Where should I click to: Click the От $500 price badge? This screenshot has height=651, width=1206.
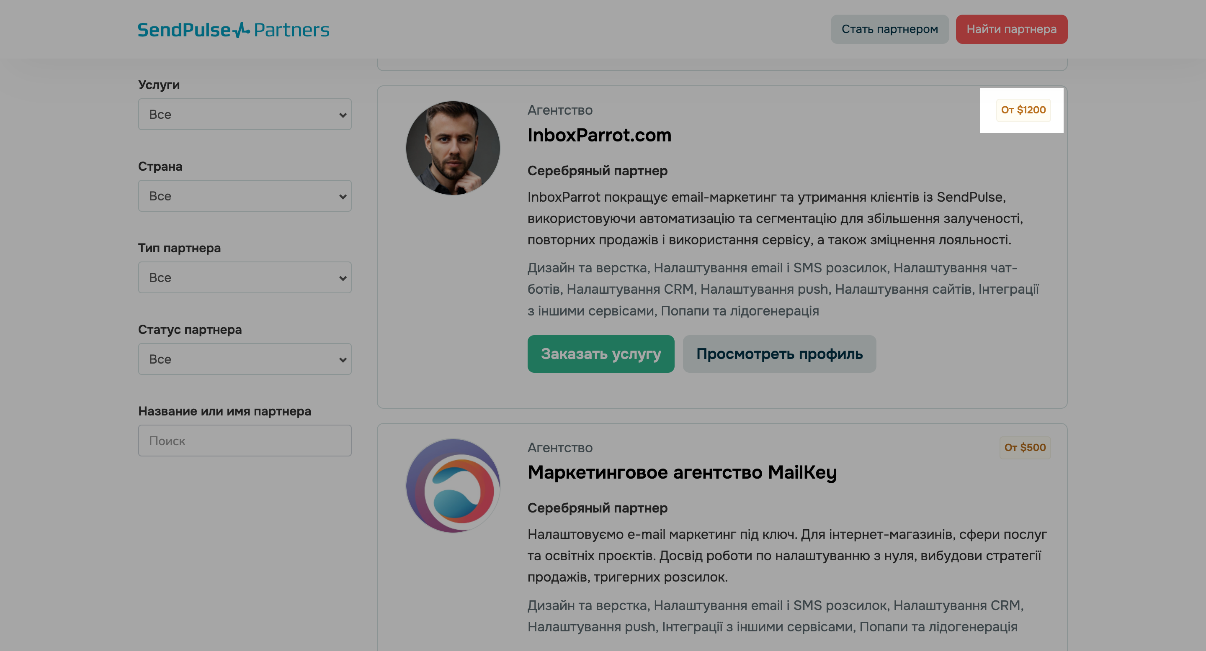(1024, 448)
